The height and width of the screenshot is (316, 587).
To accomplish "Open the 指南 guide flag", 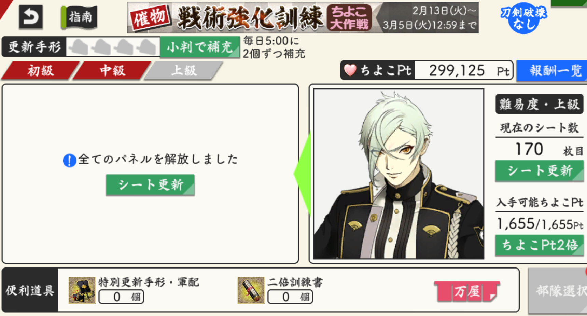I will pyautogui.click(x=79, y=17).
